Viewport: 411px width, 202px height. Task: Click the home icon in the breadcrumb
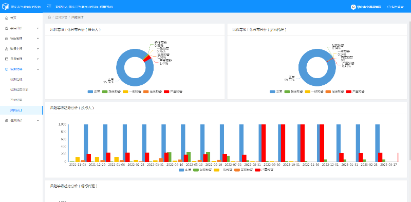point(49,17)
